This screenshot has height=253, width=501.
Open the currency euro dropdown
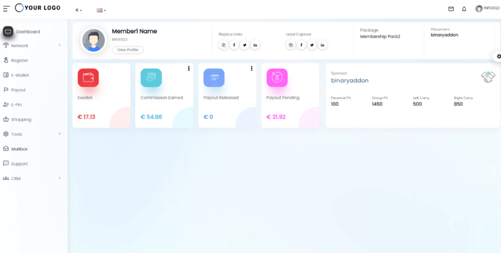tap(79, 10)
